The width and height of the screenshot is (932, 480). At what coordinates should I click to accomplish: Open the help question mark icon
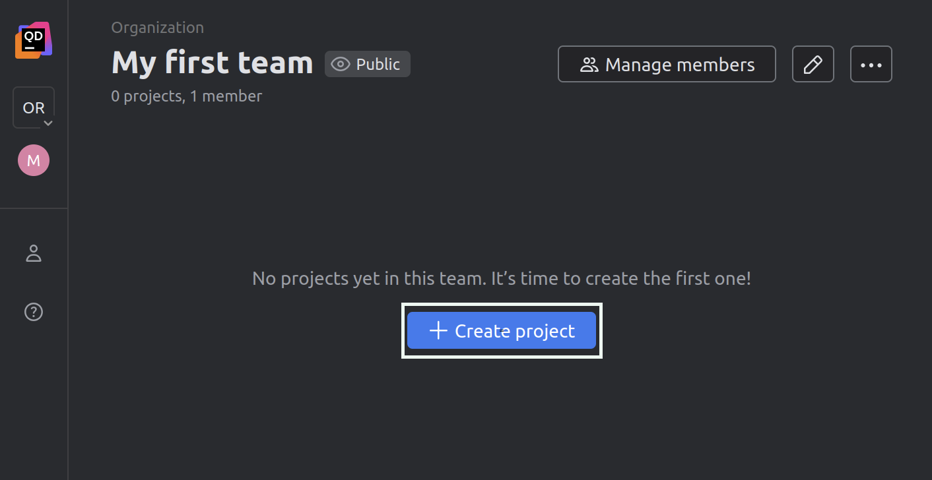pos(34,312)
